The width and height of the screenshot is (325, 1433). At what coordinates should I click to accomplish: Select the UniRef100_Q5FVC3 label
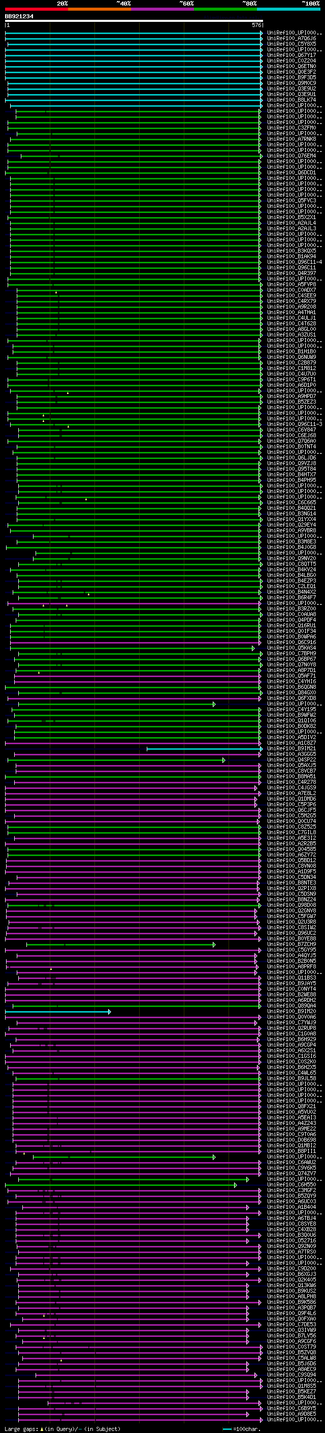click(x=291, y=201)
